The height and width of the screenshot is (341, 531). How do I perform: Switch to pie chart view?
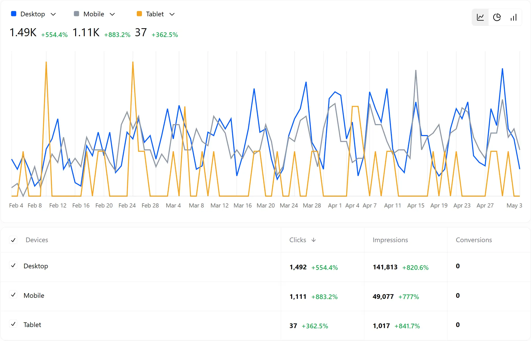coord(497,17)
